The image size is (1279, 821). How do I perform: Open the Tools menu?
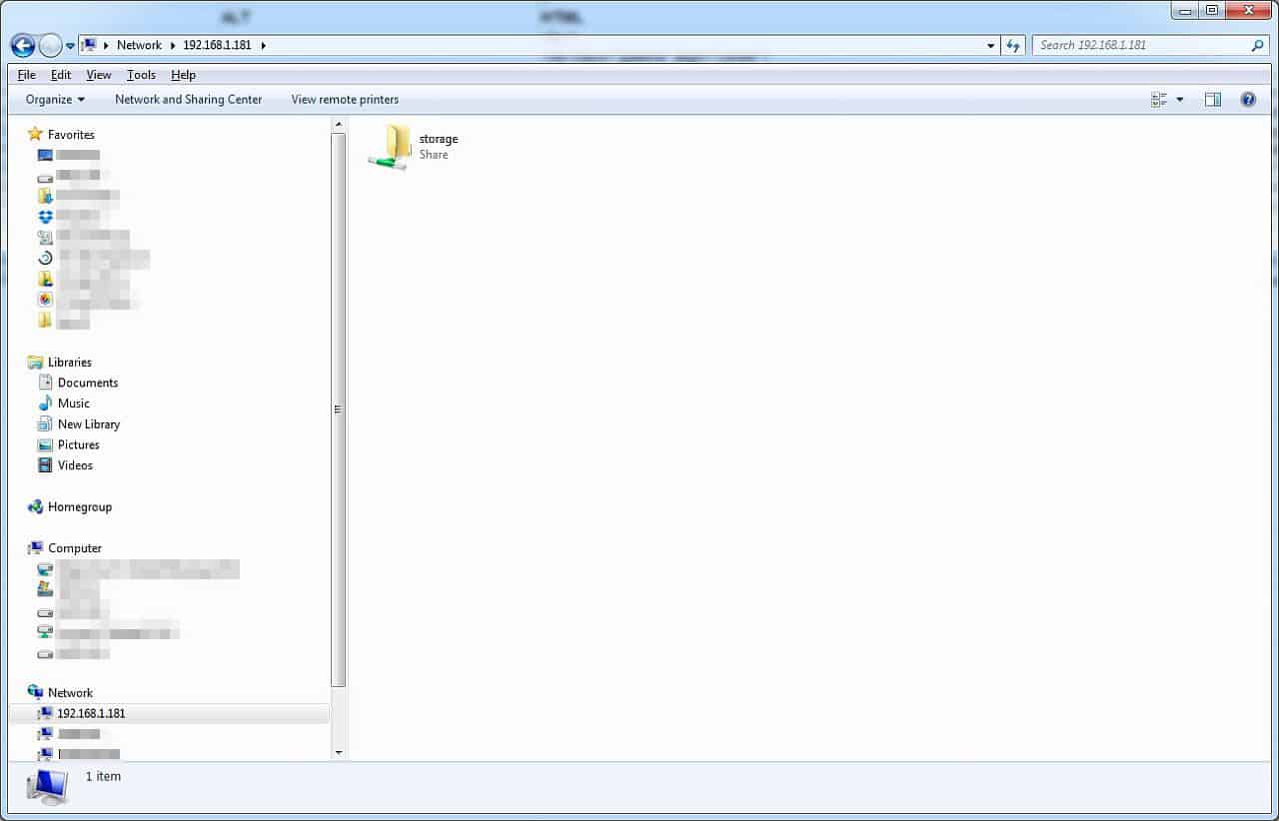141,75
